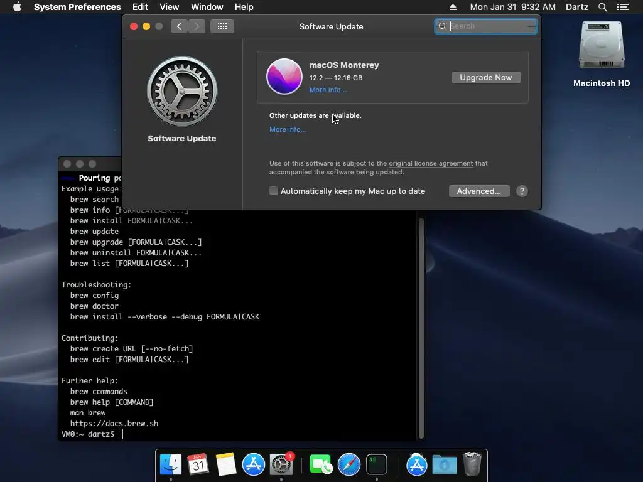The width and height of the screenshot is (643, 482).
Task: Open System Preferences in the Dock
Action: [281, 464]
